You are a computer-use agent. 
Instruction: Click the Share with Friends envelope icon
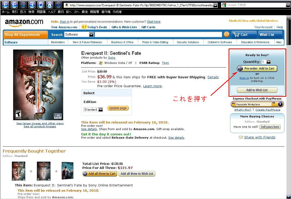tap(241, 137)
